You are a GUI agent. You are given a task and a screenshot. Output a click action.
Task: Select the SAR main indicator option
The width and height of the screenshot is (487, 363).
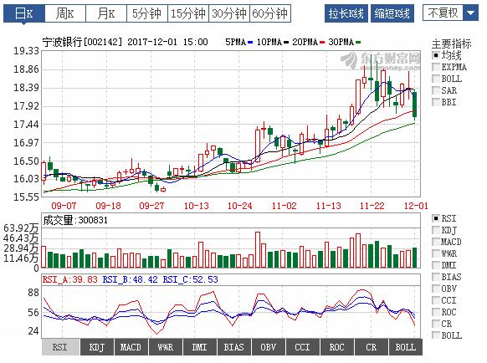click(x=436, y=90)
